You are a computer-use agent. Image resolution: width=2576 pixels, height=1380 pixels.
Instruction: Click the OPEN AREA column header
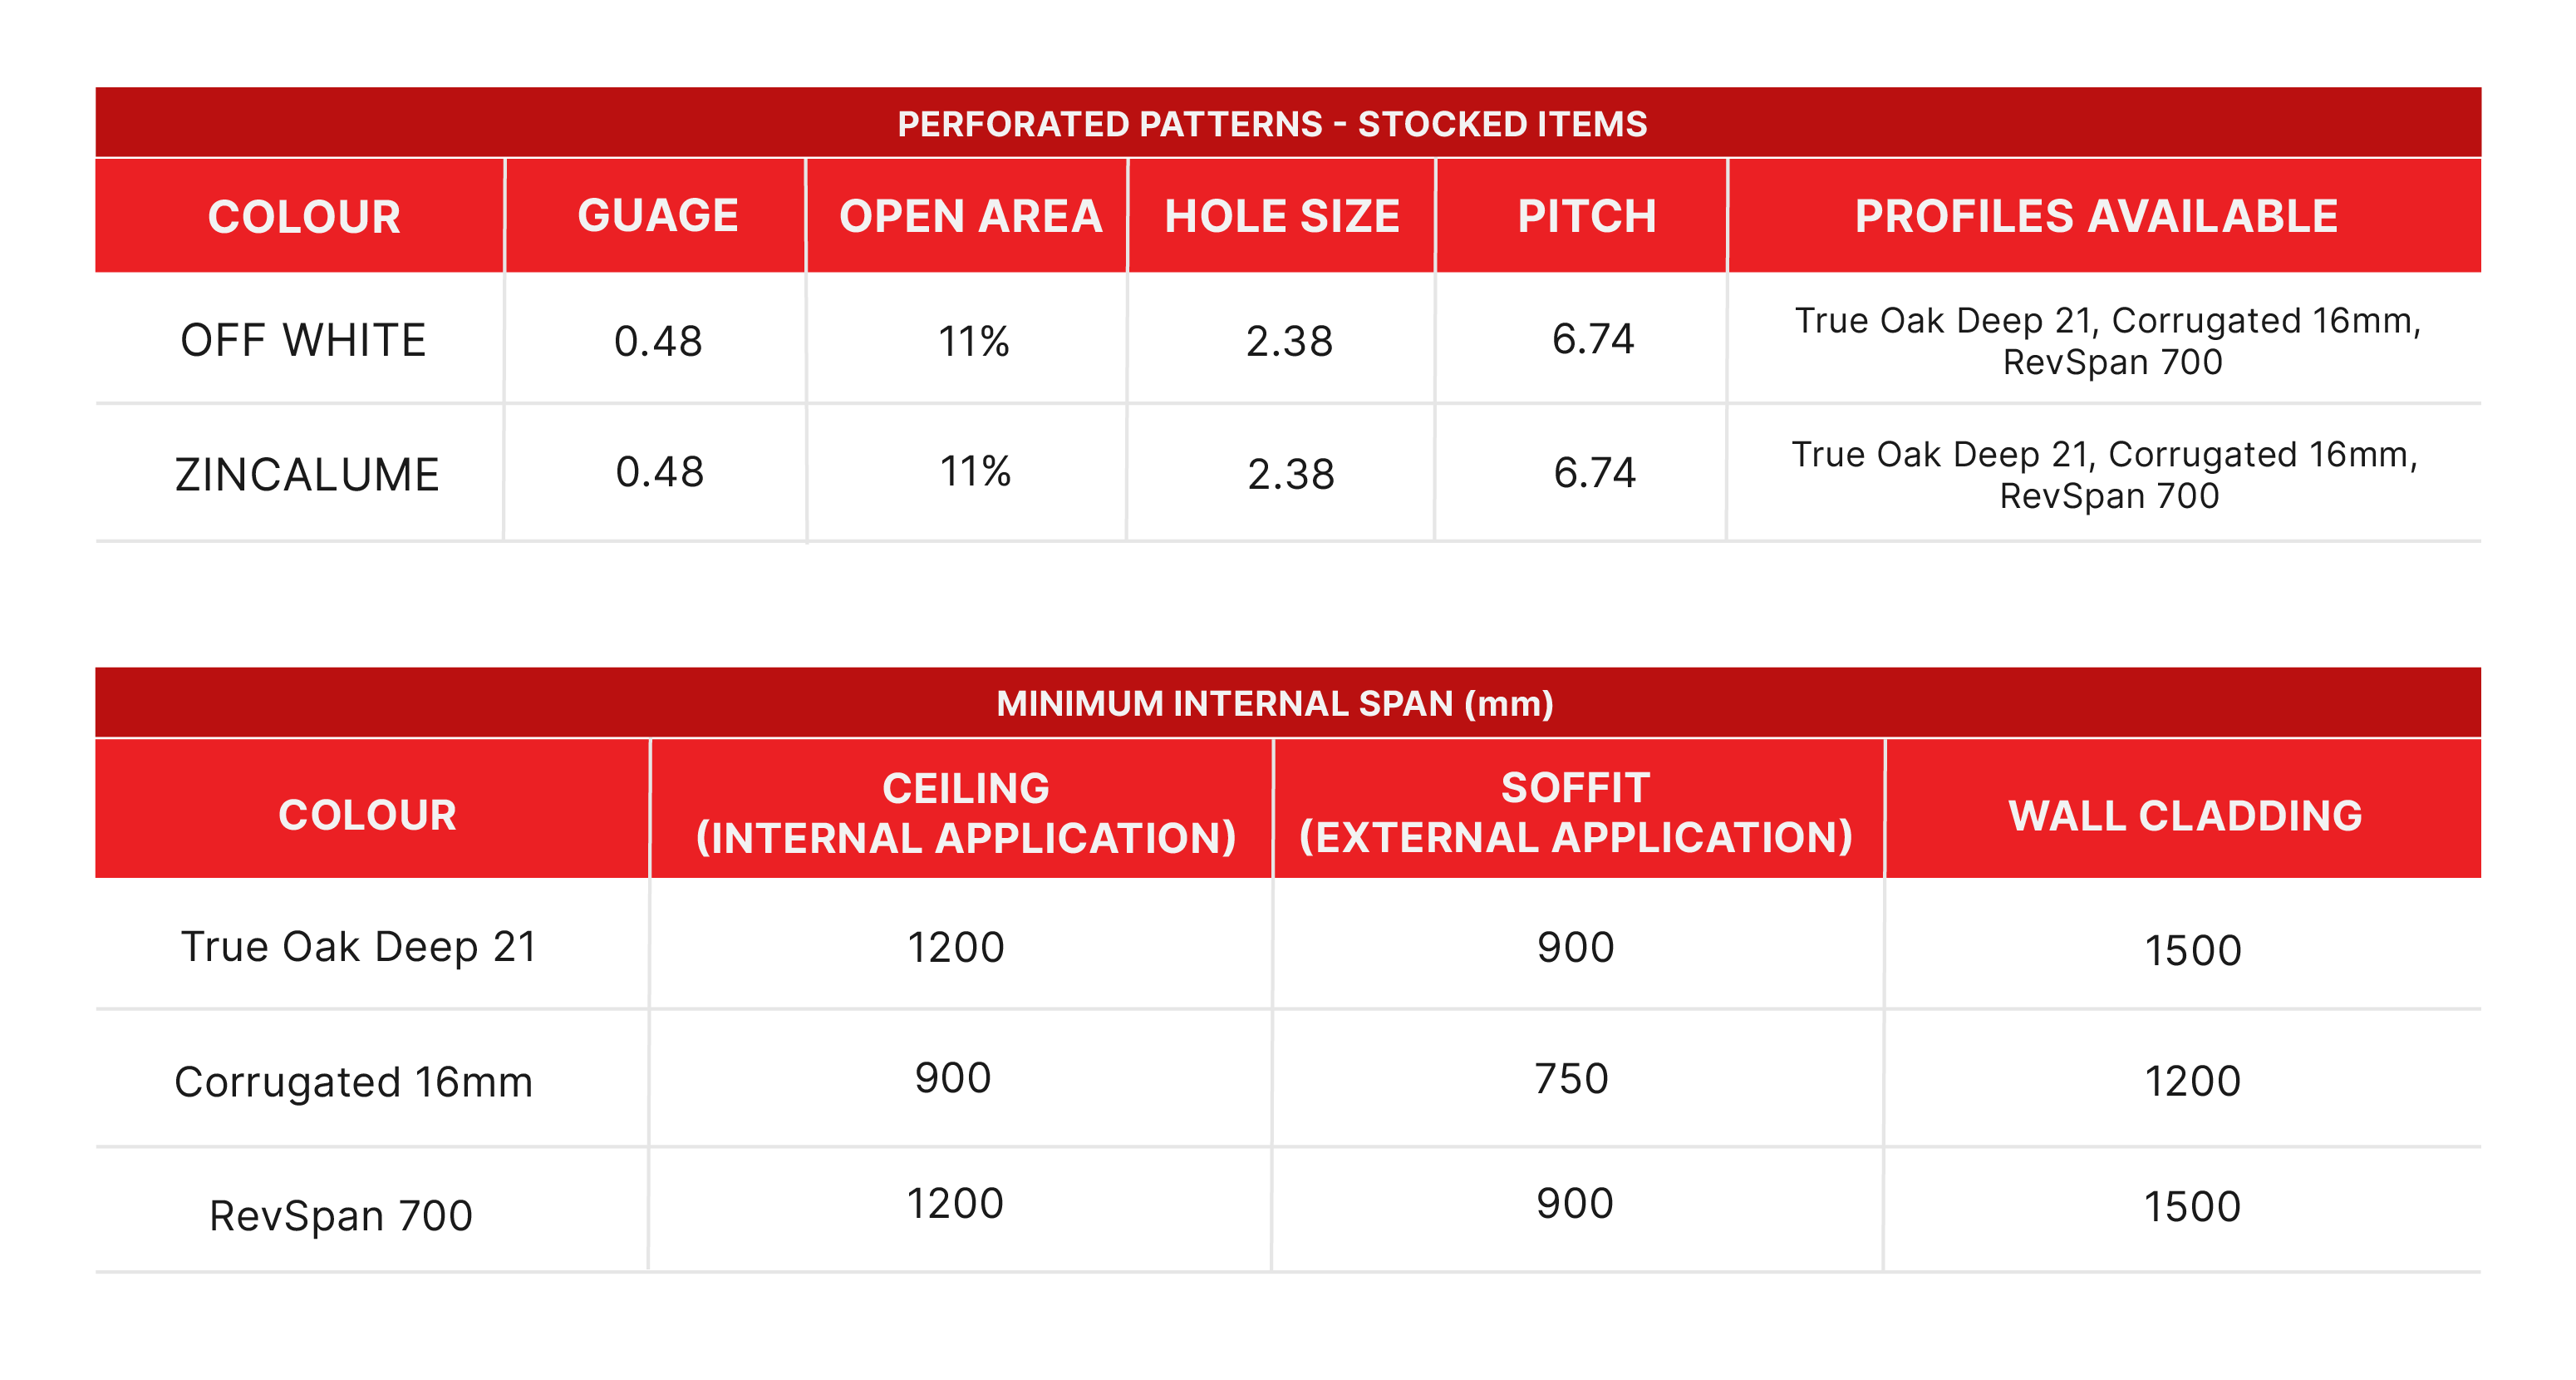970,216
